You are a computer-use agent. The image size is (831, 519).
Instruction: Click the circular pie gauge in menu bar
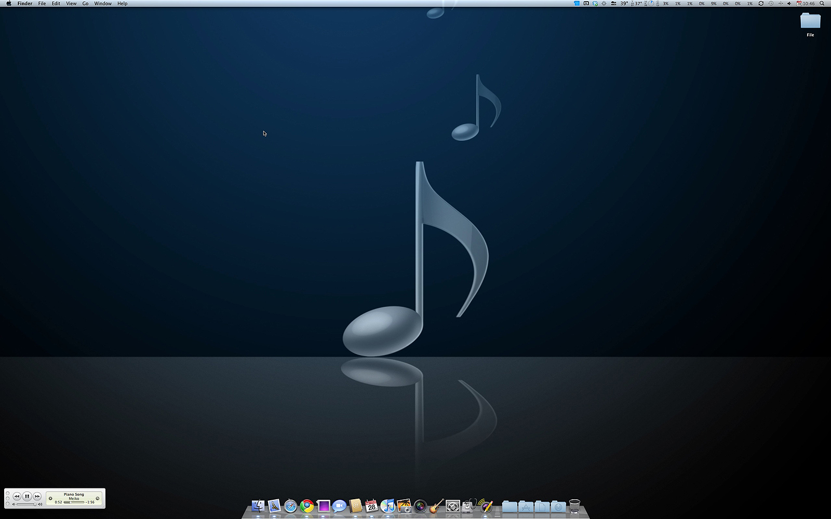(x=651, y=4)
